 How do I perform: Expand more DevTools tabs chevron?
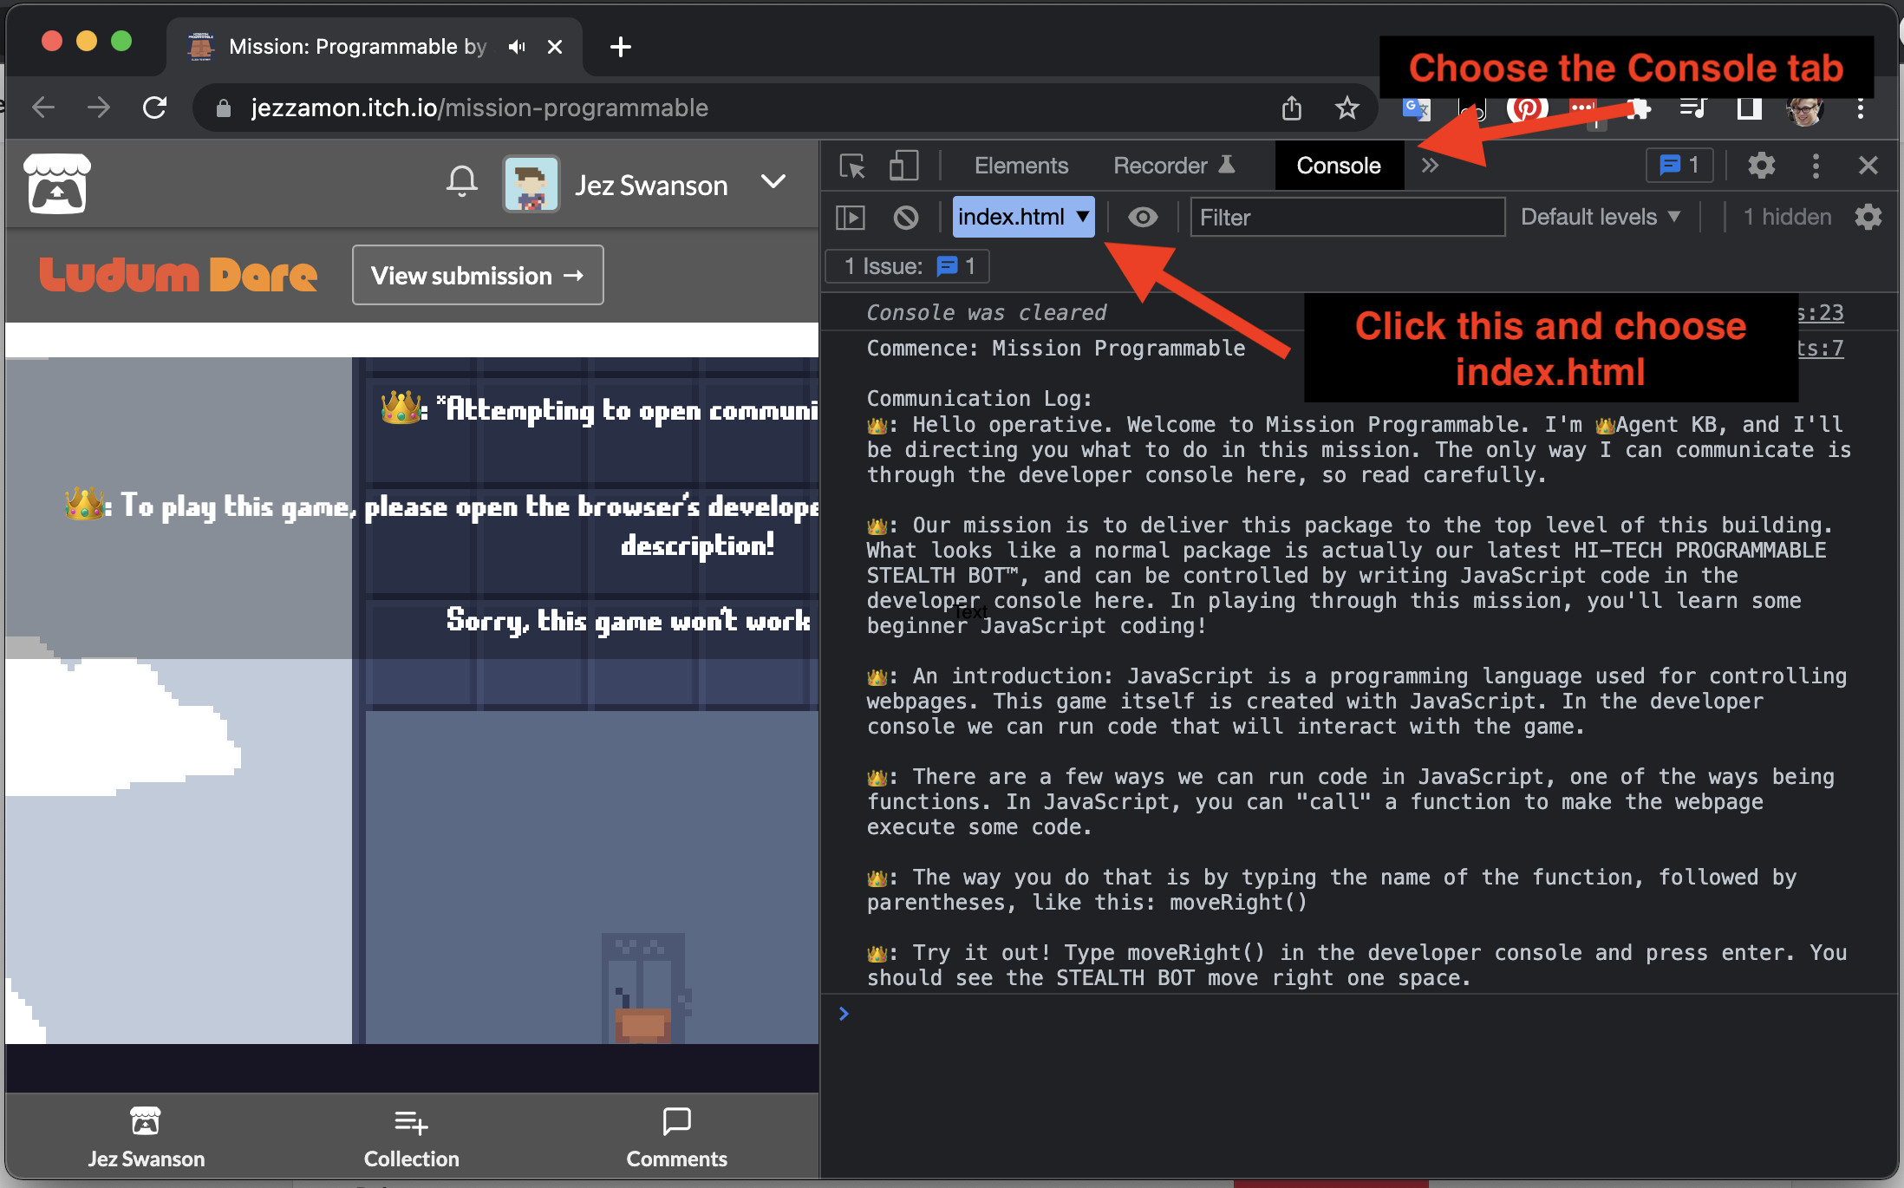(1430, 166)
